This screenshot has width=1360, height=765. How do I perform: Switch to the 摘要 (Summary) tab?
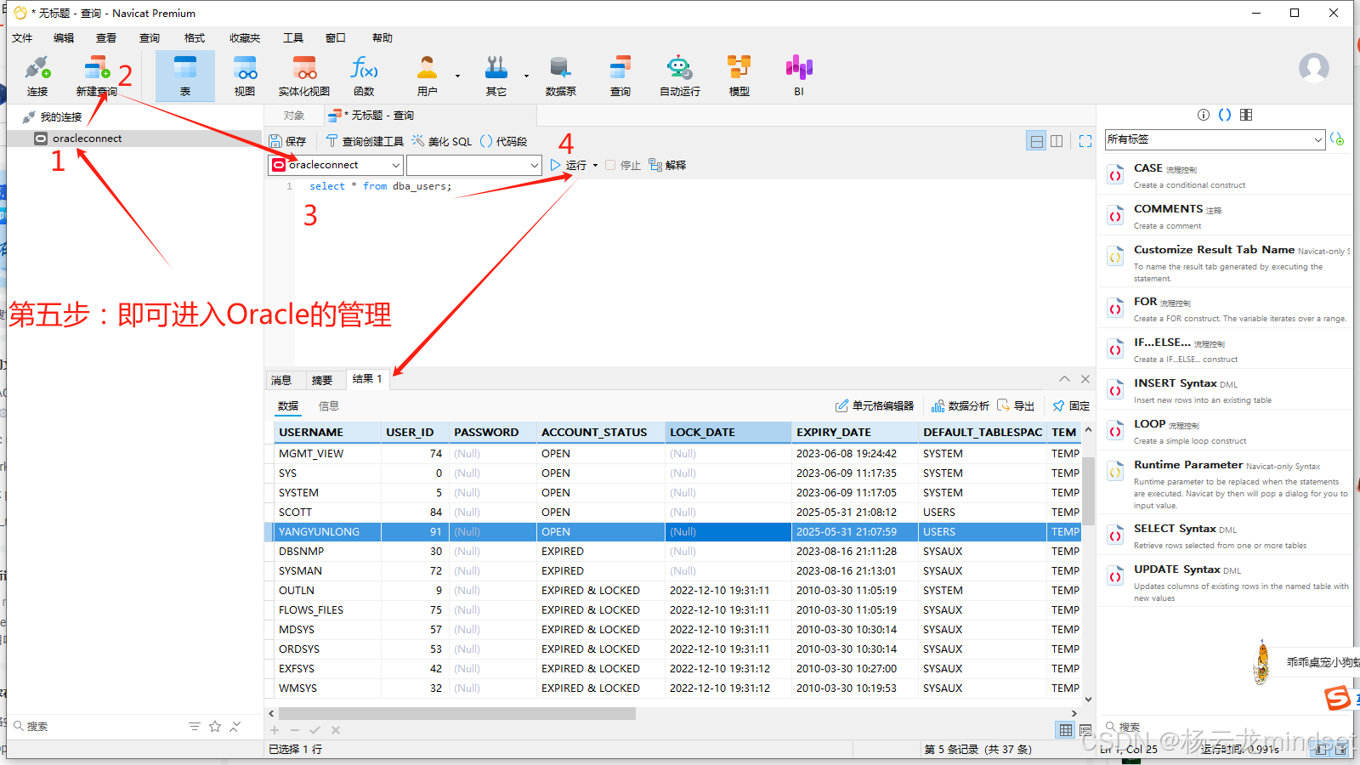pyautogui.click(x=322, y=380)
